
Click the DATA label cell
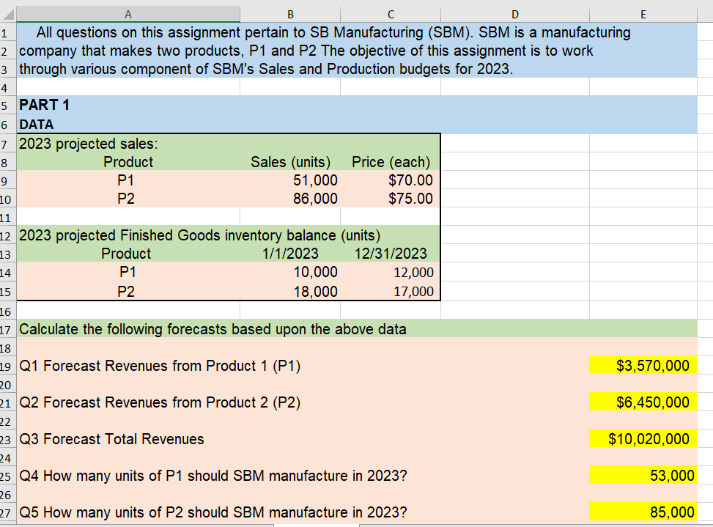click(128, 124)
